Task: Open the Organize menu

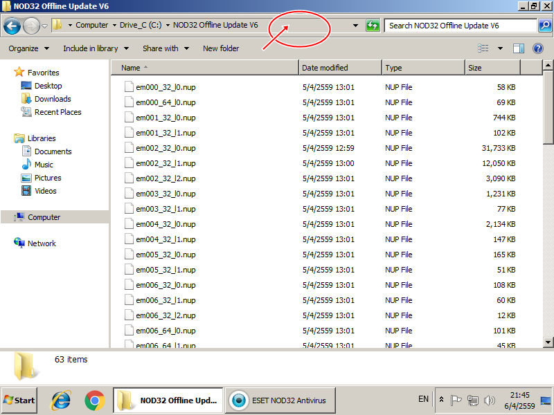Action: tap(29, 48)
